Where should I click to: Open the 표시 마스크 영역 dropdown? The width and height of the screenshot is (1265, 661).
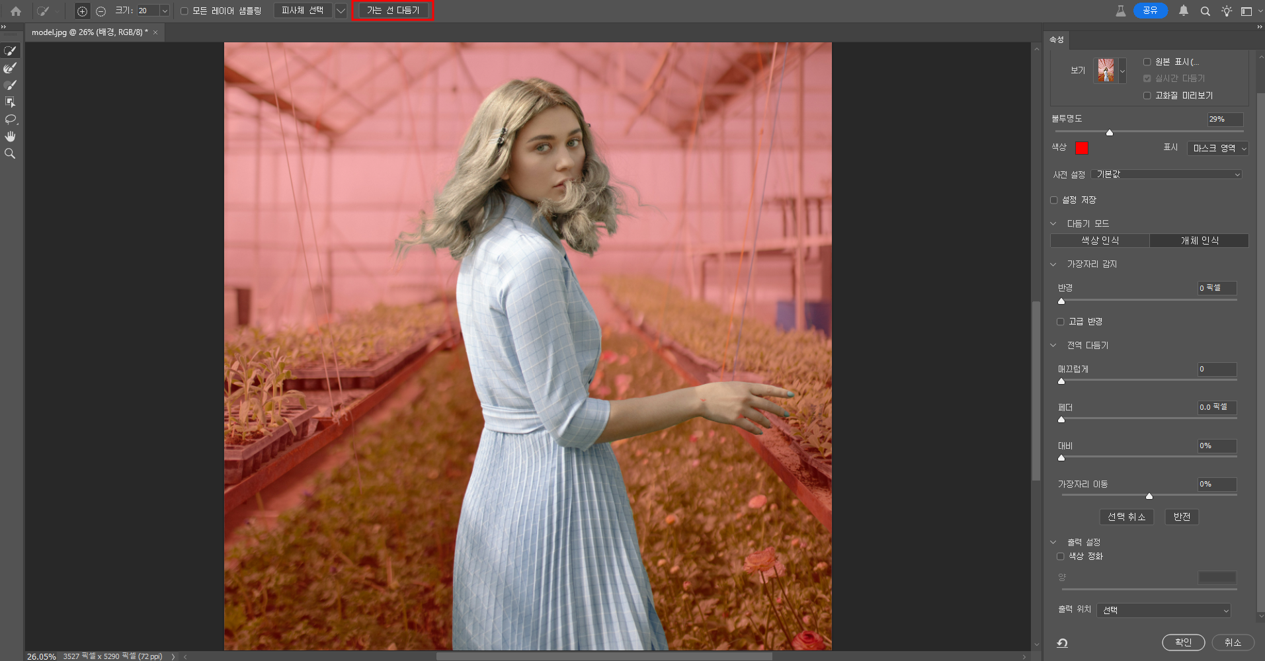click(x=1218, y=148)
